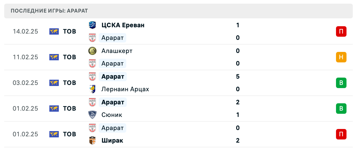Click the orange Н badge on the Алашкерт row
The height and width of the screenshot is (151, 357).
341,57
